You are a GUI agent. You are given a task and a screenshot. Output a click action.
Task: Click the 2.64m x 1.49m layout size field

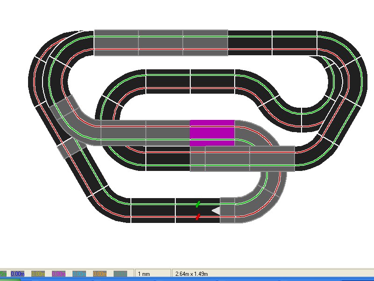coord(192,274)
